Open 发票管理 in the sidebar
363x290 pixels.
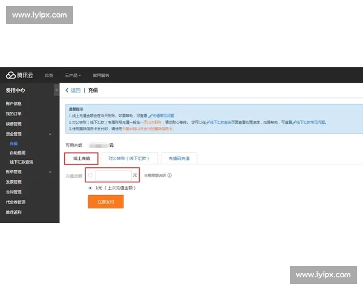[x=14, y=182]
